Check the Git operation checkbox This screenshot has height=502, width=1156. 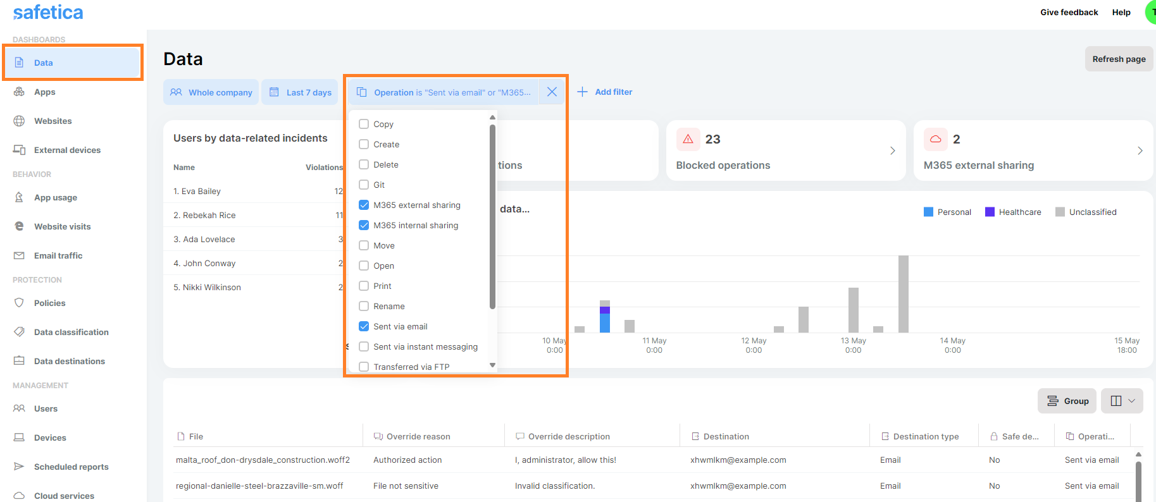(364, 185)
